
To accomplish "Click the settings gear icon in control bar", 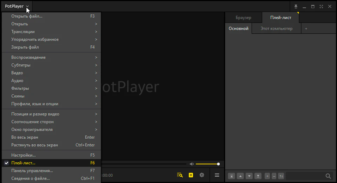I will pyautogui.click(x=202, y=175).
